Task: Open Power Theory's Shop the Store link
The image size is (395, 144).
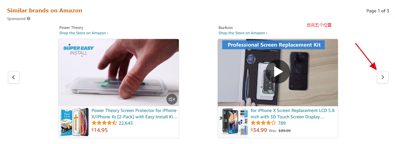Action: click(x=84, y=33)
